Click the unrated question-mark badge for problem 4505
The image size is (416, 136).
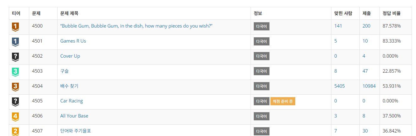point(15,102)
